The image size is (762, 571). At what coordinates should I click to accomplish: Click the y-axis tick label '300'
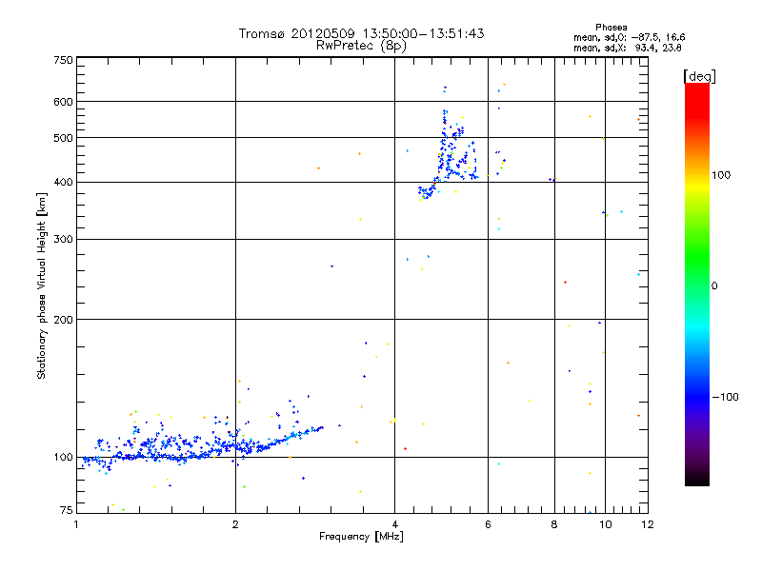[63, 239]
